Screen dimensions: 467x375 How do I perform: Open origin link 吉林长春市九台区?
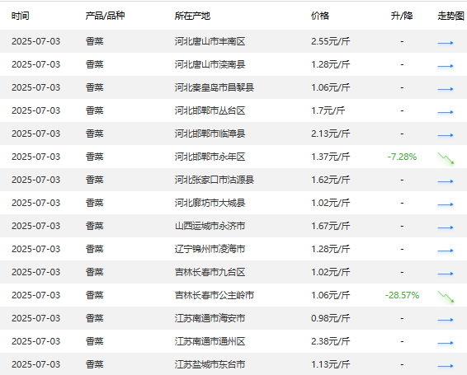(x=210, y=272)
